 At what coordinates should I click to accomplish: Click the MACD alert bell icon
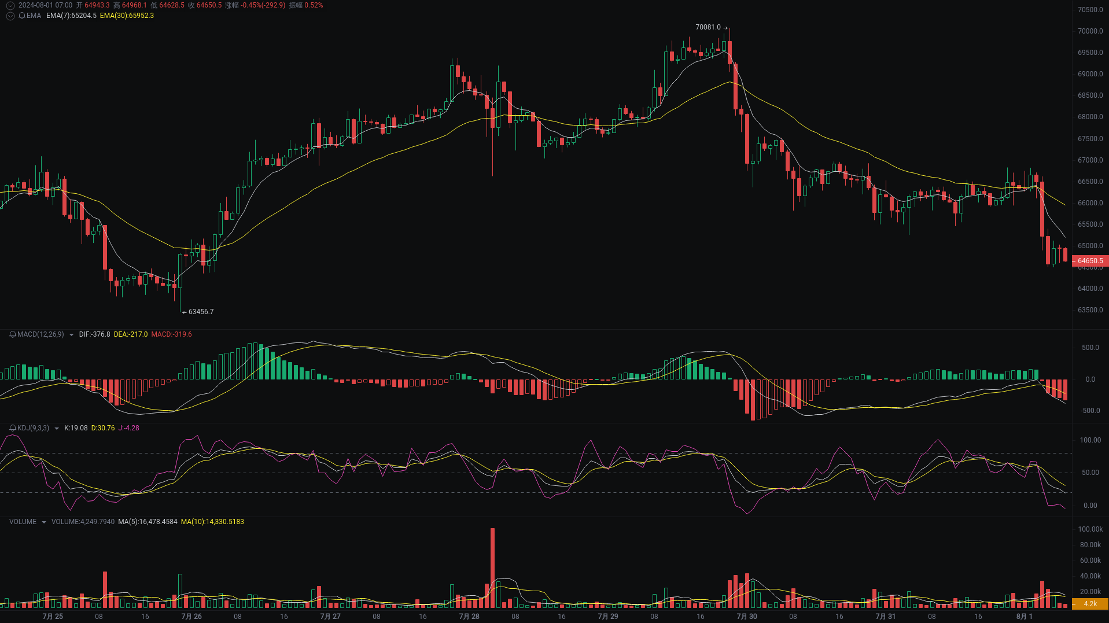pos(13,334)
